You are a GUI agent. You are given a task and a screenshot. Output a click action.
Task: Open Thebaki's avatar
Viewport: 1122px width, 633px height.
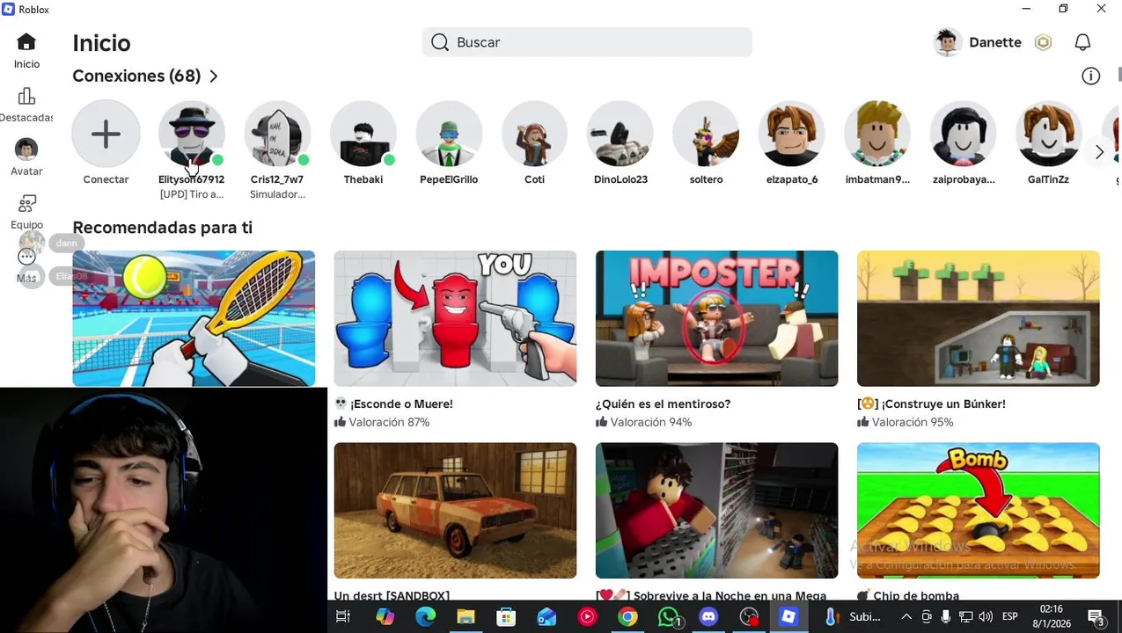pos(363,135)
